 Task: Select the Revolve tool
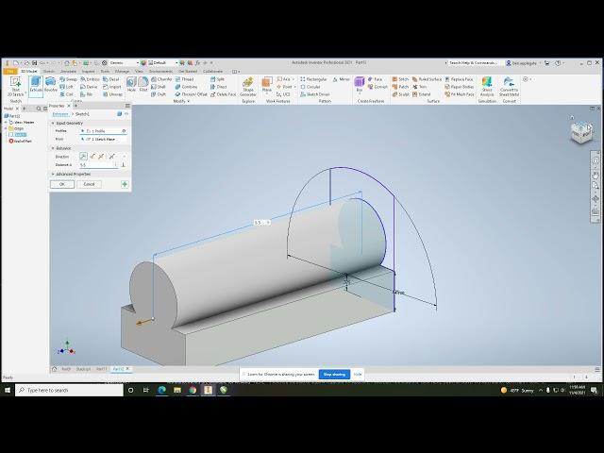coord(50,85)
